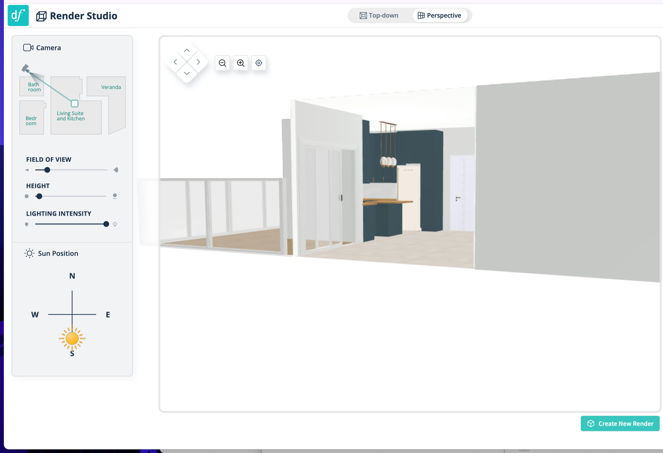Click the Sun Position heading
The width and height of the screenshot is (663, 453).
tap(58, 253)
